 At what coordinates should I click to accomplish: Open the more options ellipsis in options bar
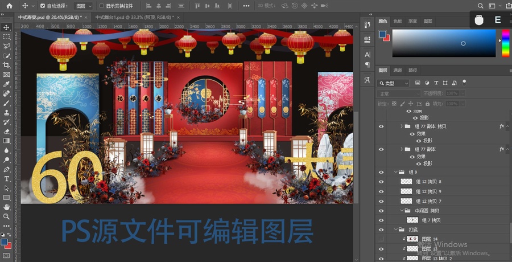coord(246,6)
